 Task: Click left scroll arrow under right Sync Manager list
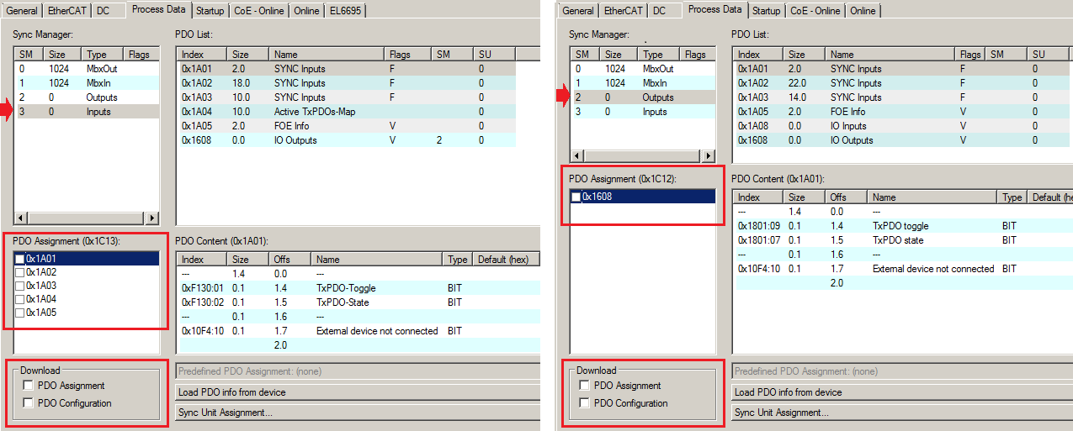(576, 156)
